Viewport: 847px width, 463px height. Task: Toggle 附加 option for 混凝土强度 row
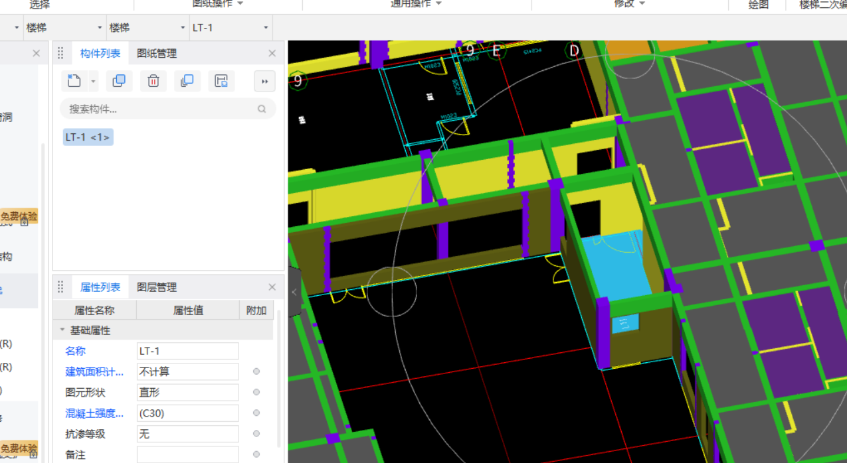click(256, 413)
